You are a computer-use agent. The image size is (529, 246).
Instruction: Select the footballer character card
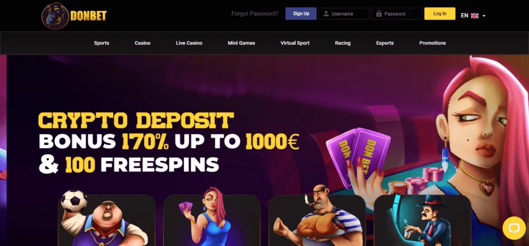(x=107, y=218)
